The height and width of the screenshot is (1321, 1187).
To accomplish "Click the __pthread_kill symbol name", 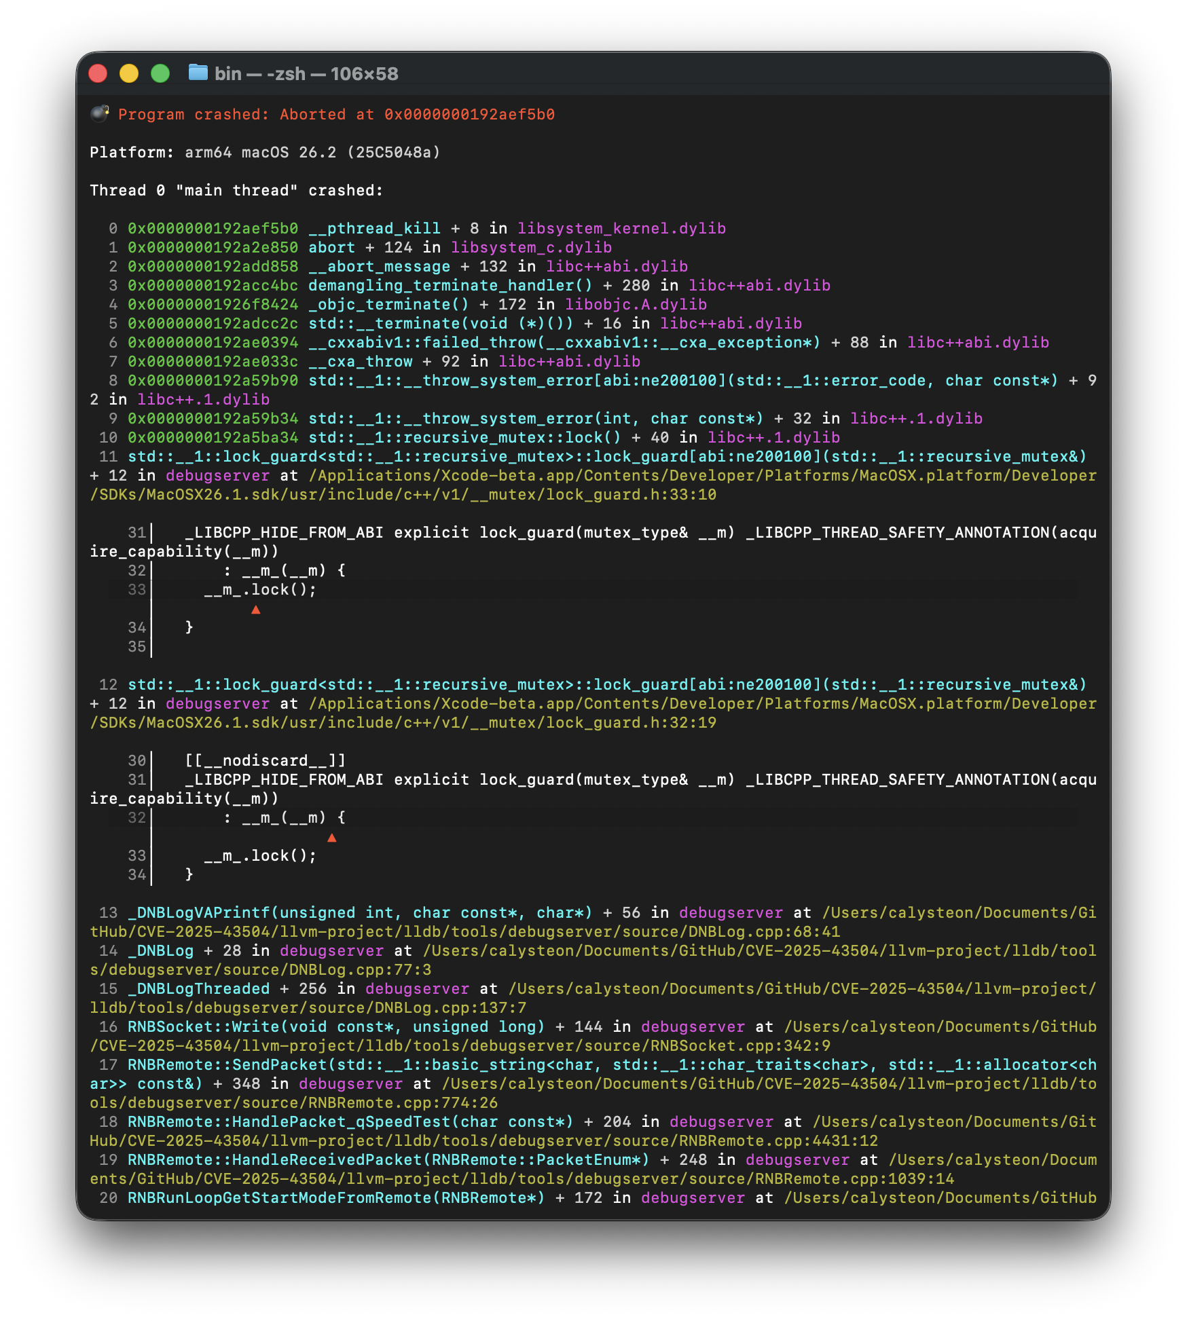I will pos(374,229).
